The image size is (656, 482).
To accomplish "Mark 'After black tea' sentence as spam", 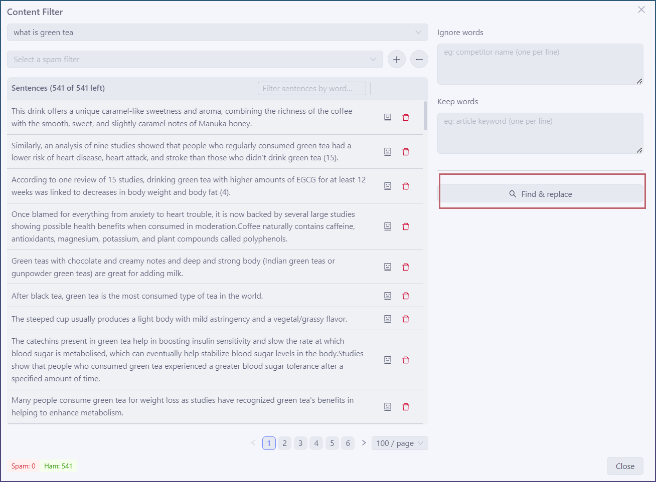I will click(388, 296).
